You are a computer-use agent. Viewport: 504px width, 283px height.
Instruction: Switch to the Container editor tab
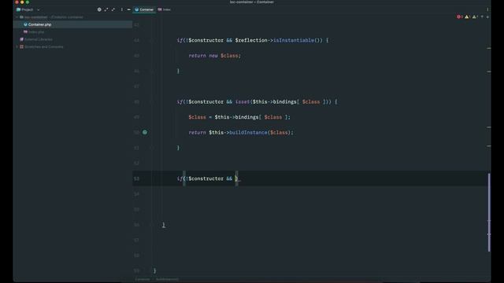[144, 9]
